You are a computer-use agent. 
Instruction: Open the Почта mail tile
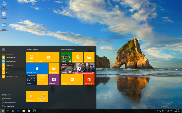pos(48,57)
